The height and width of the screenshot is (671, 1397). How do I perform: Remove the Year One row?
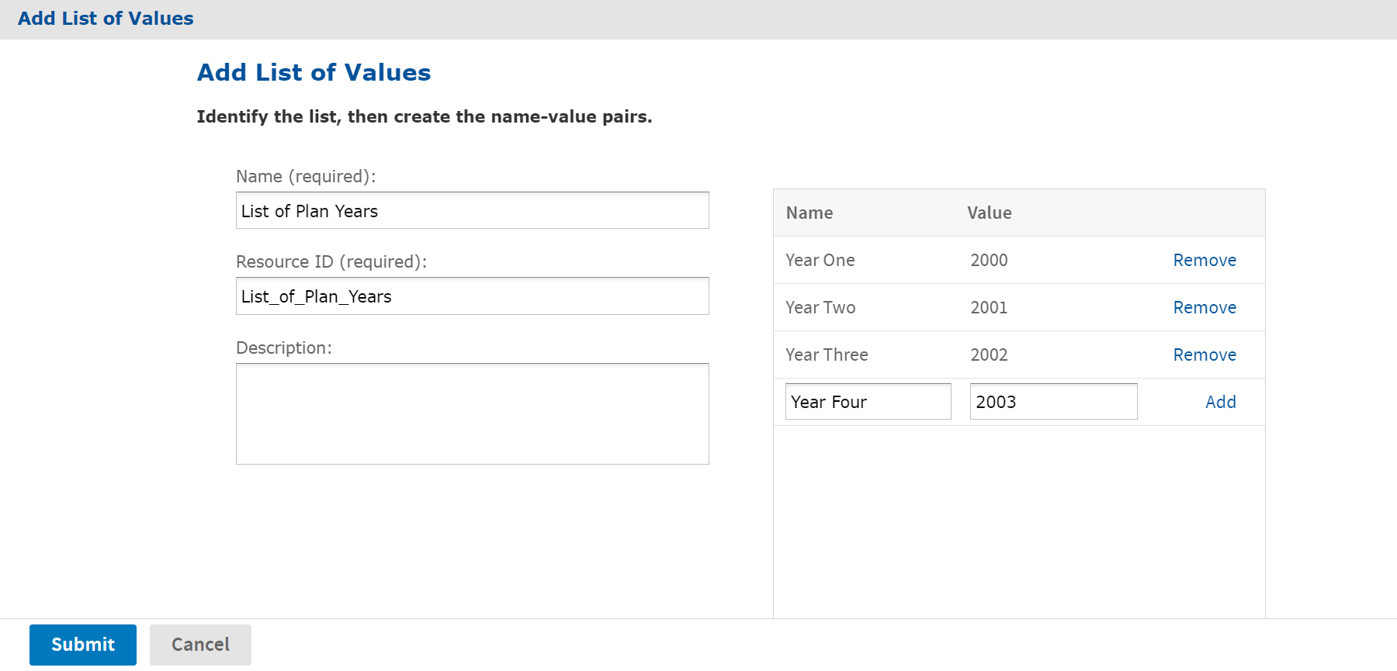click(x=1205, y=261)
